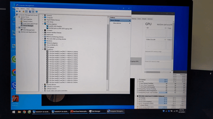Viewport: 213px width, 119px height.
Task: Click the Back arrow in Computer Management toolbar
Action: [17, 12]
